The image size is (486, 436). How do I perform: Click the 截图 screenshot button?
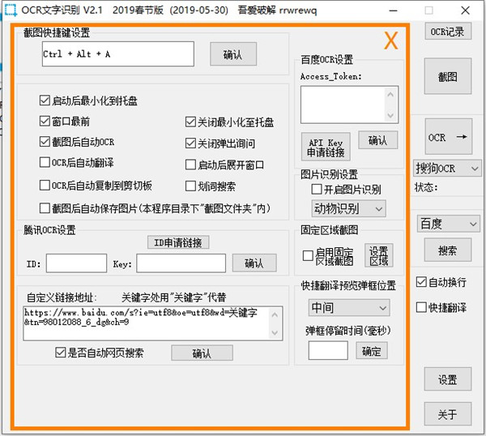pos(448,76)
